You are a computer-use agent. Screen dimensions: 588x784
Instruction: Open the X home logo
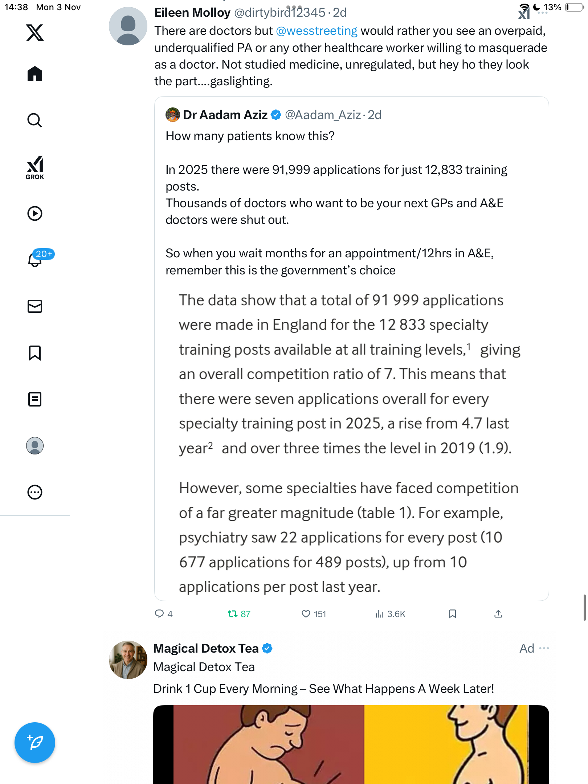tap(35, 33)
